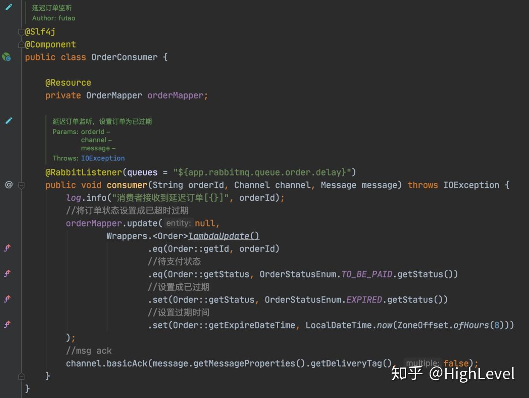Collapse the consumer method fold marker

pyautogui.click(x=21, y=185)
